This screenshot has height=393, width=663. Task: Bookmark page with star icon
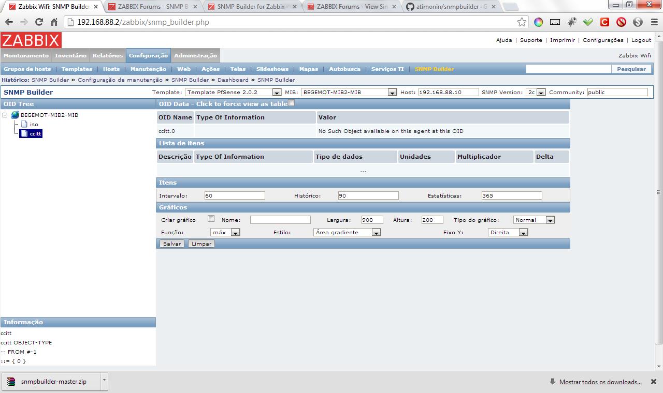click(x=522, y=22)
